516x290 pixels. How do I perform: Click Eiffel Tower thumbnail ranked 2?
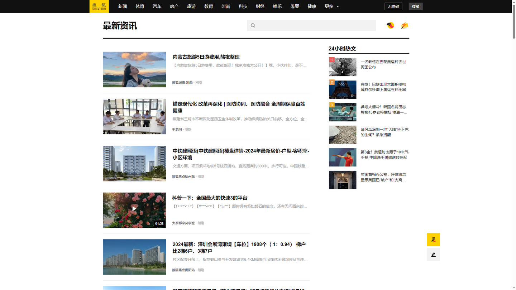tap(343, 90)
